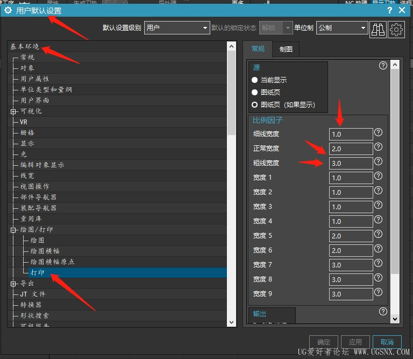
Task: Select the 对象 tree item
Action: coord(27,68)
